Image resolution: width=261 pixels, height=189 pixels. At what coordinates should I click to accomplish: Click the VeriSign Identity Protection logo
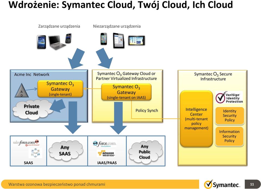coord(229,97)
